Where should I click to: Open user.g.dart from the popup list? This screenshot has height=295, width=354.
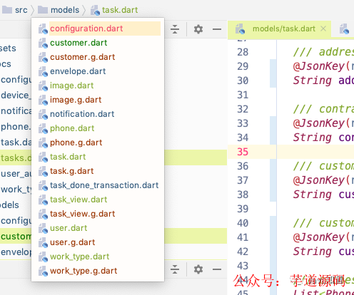pos(73,242)
